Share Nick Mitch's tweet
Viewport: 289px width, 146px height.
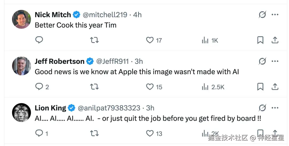pyautogui.click(x=275, y=40)
